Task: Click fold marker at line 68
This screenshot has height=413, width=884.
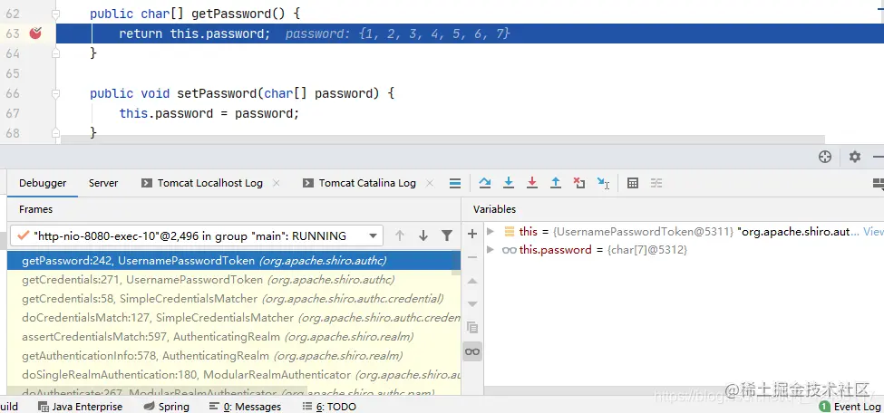Action: [x=55, y=133]
